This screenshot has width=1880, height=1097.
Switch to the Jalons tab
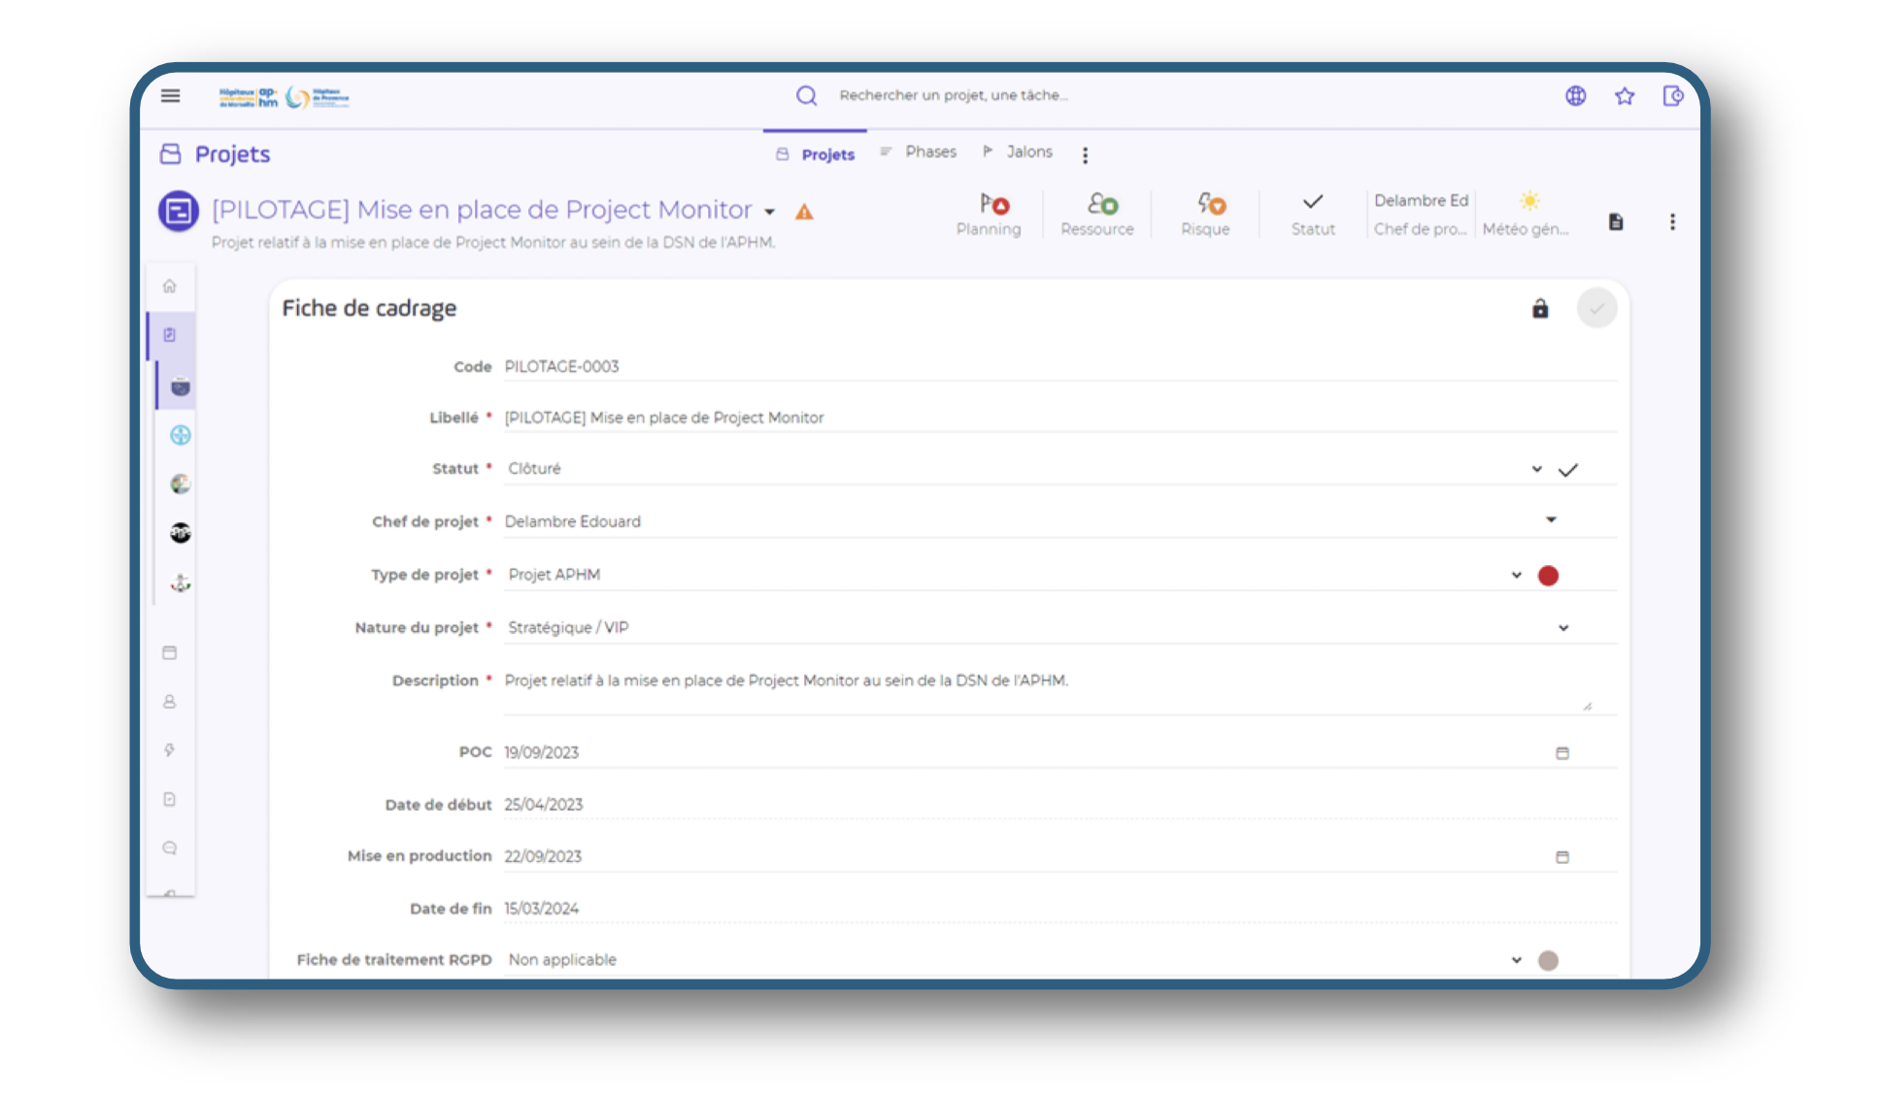tap(1018, 151)
